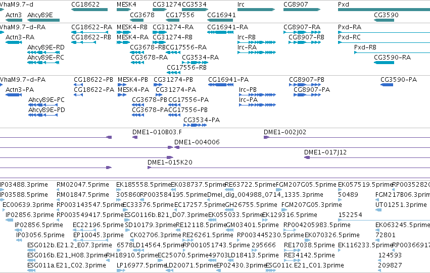Click transcript CG3590-RA label
Screen dimensions: 430x273
click(x=392, y=58)
